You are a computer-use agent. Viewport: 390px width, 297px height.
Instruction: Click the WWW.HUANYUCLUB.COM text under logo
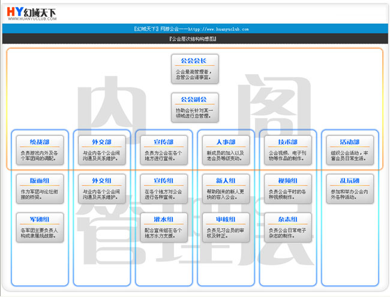point(32,19)
